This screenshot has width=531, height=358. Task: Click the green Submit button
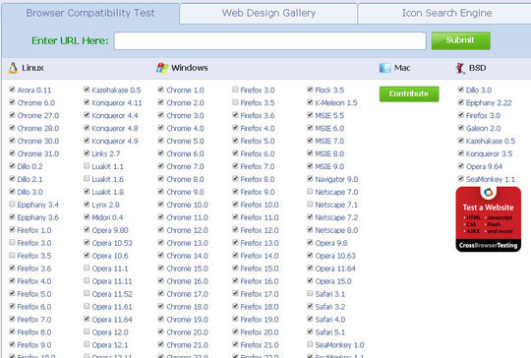coord(460,40)
